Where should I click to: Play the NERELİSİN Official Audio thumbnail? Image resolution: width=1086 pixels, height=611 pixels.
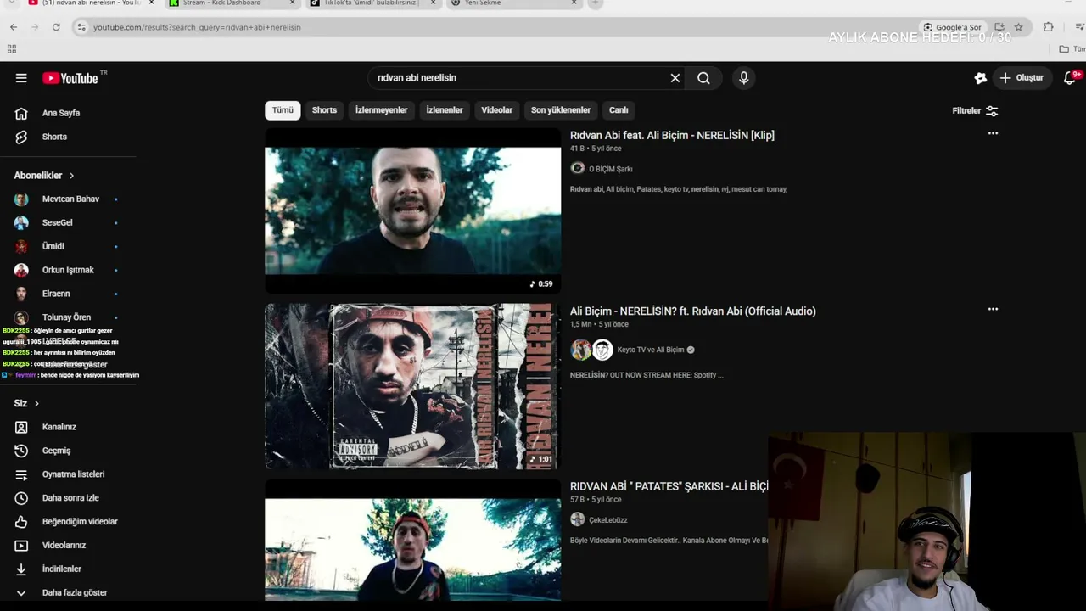412,386
